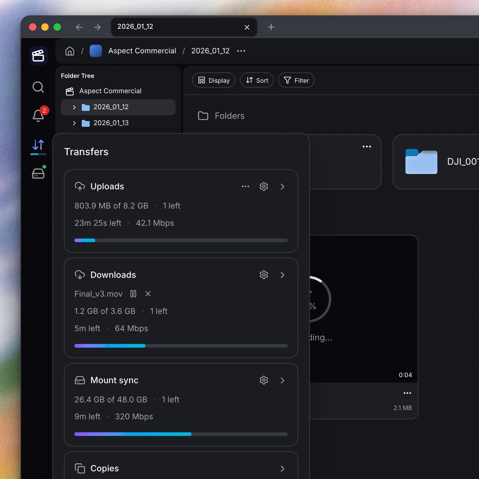Click the Mount sync progress bar
Image resolution: width=479 pixels, height=479 pixels.
[181, 434]
